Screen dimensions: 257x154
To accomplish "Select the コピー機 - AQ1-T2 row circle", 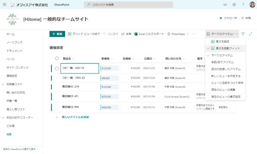I will click(x=57, y=68).
